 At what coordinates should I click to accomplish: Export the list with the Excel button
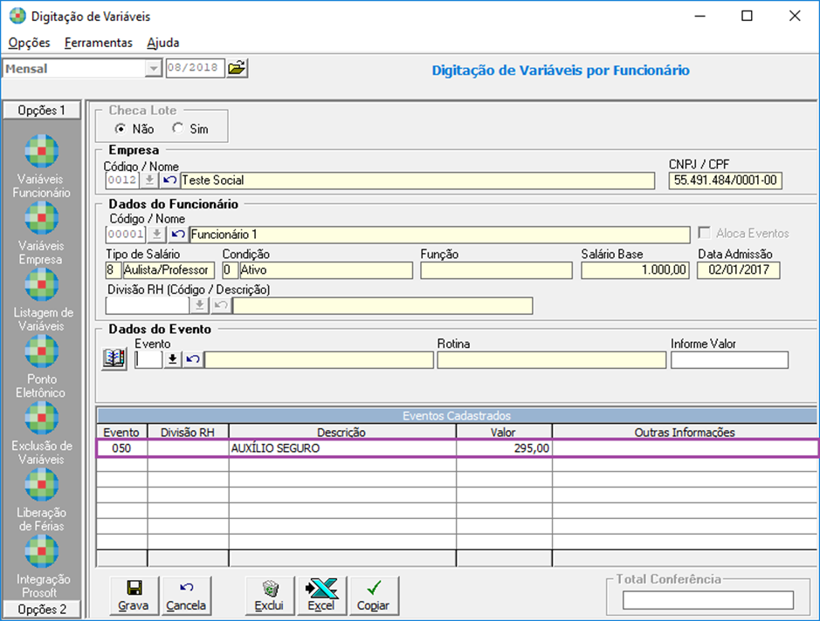tap(321, 596)
